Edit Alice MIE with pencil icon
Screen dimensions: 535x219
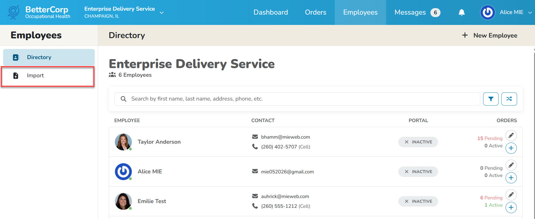(511, 165)
